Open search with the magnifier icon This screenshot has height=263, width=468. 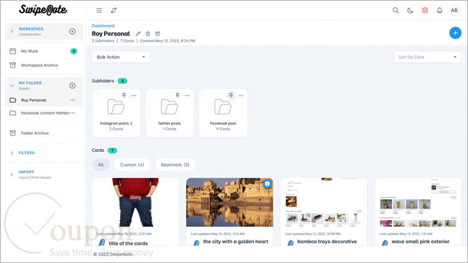click(396, 11)
